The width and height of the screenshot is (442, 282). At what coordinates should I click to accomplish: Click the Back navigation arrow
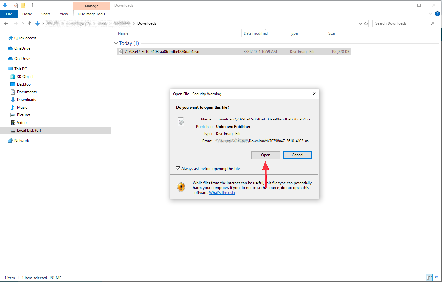pos(6,23)
